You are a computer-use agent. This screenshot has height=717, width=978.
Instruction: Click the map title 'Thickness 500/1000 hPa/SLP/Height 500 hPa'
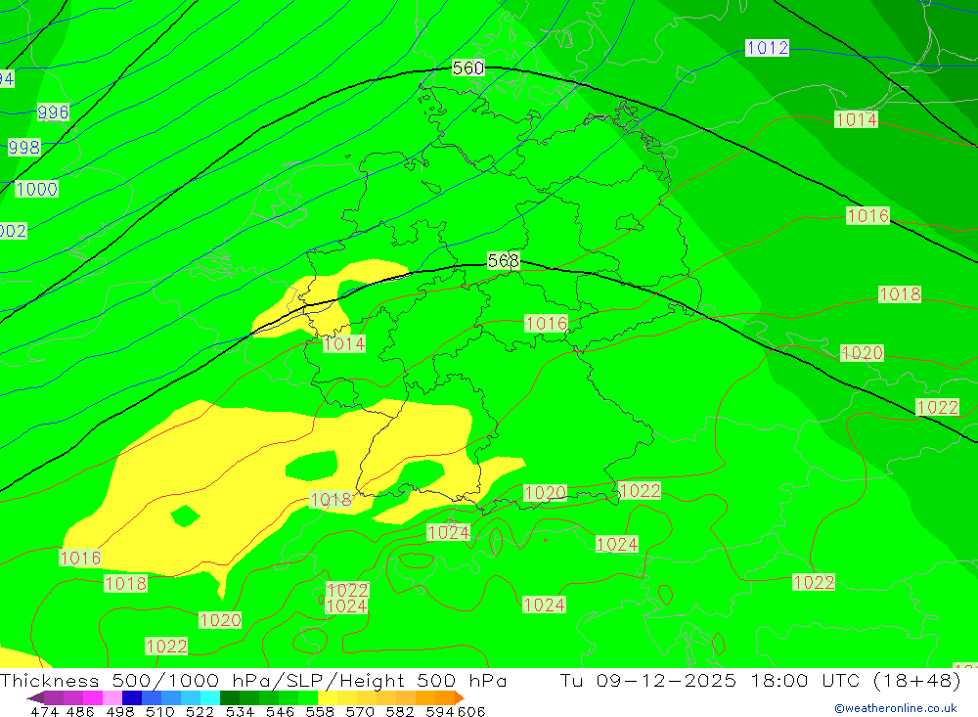tap(253, 680)
